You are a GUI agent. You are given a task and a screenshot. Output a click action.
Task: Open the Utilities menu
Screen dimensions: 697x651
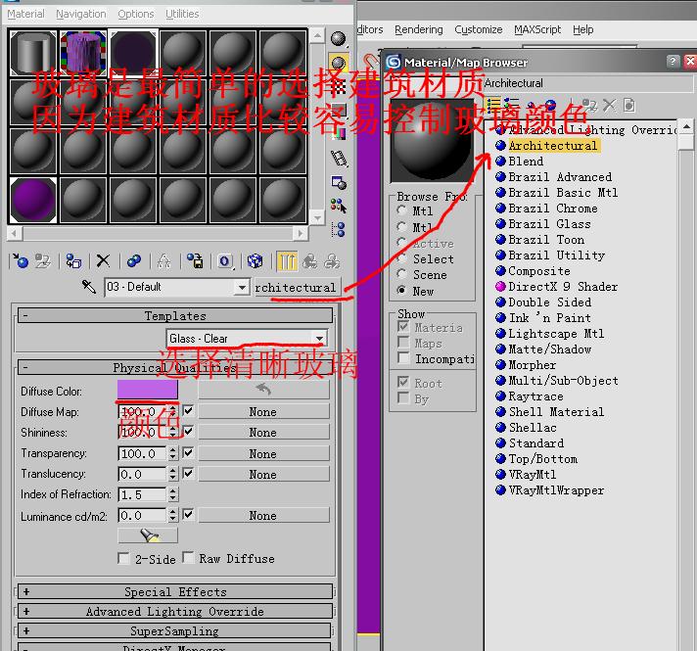pyautogui.click(x=182, y=15)
